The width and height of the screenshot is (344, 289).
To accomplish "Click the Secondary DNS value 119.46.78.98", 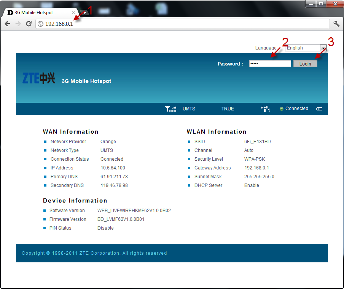I will [114, 185].
